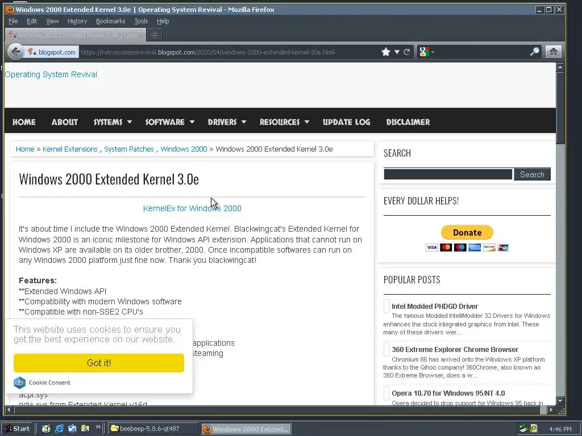Expand quick launch overflow chevron

98,427
